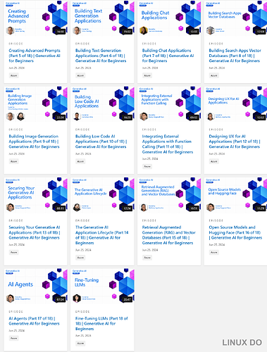
Task: Click the Azure tag on AI Agents card
Action: (14, 339)
